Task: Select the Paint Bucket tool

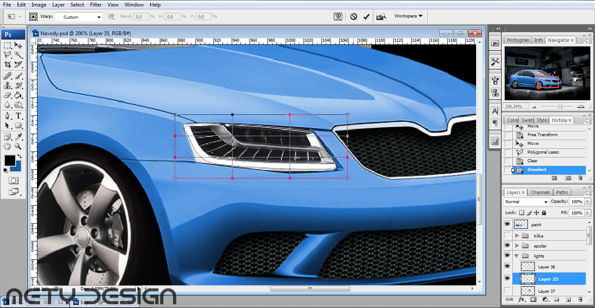Action: click(x=18, y=95)
